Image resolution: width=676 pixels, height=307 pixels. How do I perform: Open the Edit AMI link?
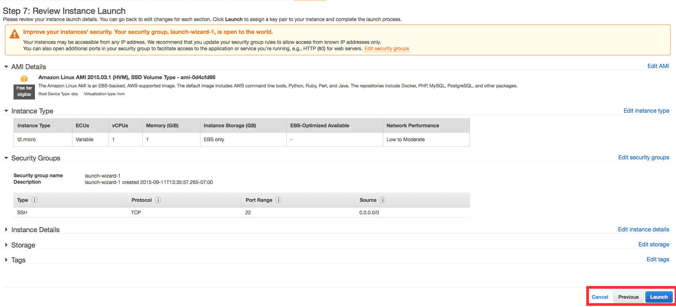pyautogui.click(x=658, y=66)
